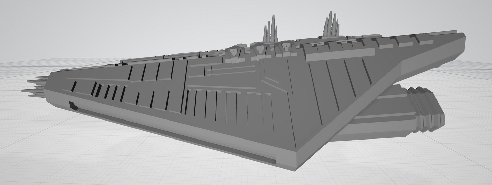Pick the rightmost triple-circle emblem pod
Viewport: 492px width, 185px height.
click(285, 47)
